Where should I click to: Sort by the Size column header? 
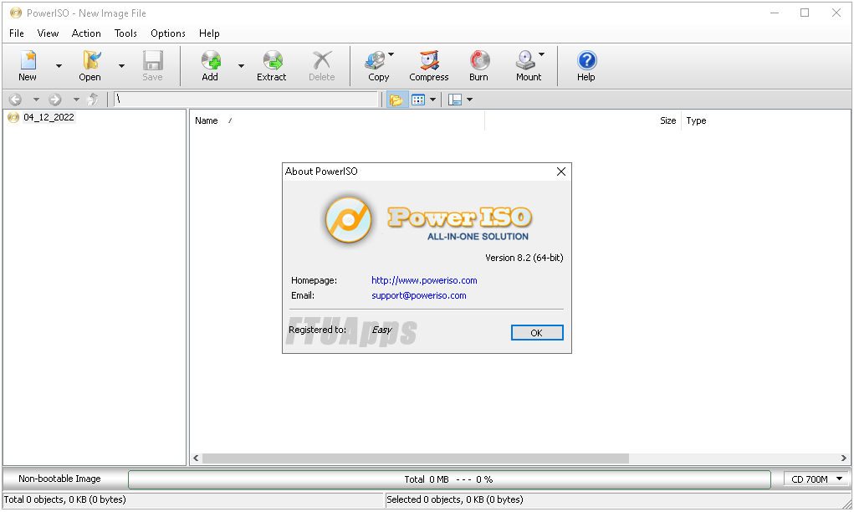click(583, 120)
